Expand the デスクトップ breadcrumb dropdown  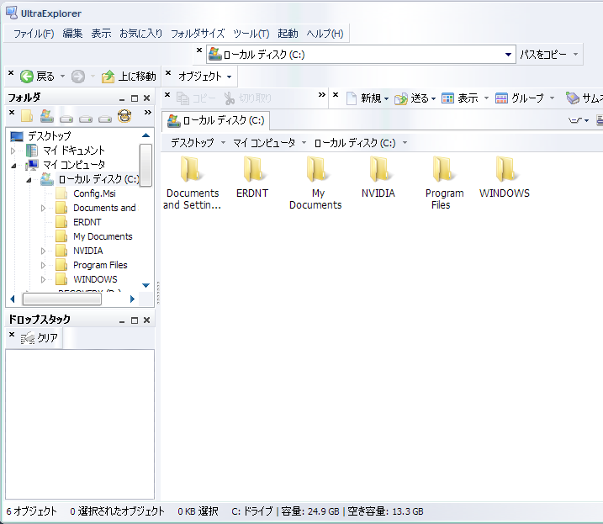(223, 143)
